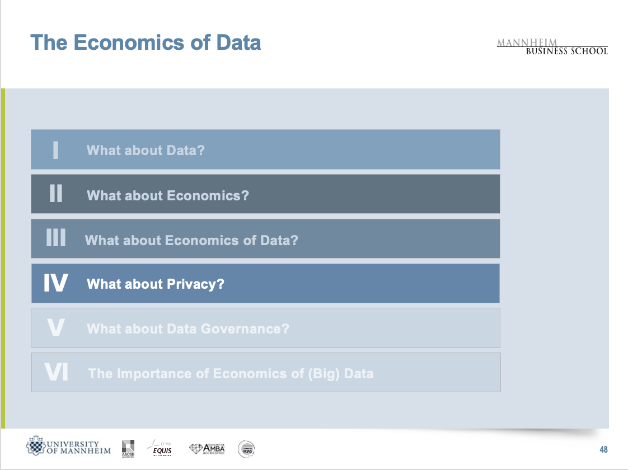Screen dimensions: 628x470
Task: Click the University of Mannheim crest logo
Action: point(37,446)
